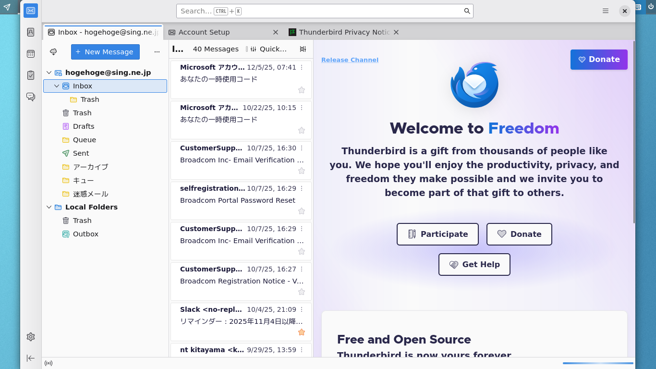Open the Broadcom Portal Password Reset message
Viewport: 656px width, 369px height.
pyautogui.click(x=241, y=200)
